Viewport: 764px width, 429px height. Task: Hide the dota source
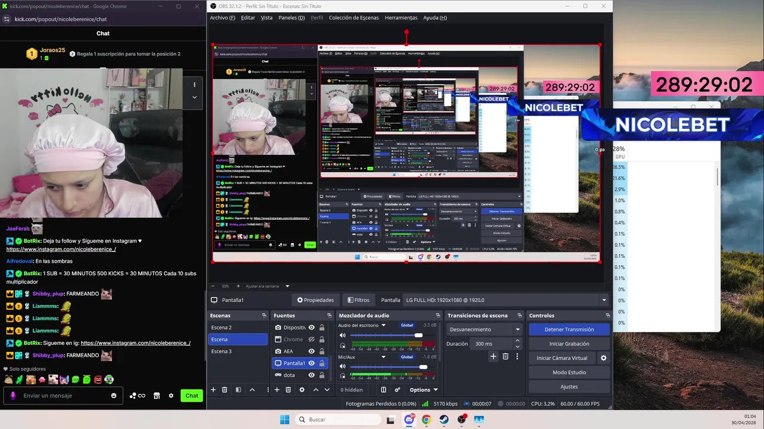(x=312, y=375)
